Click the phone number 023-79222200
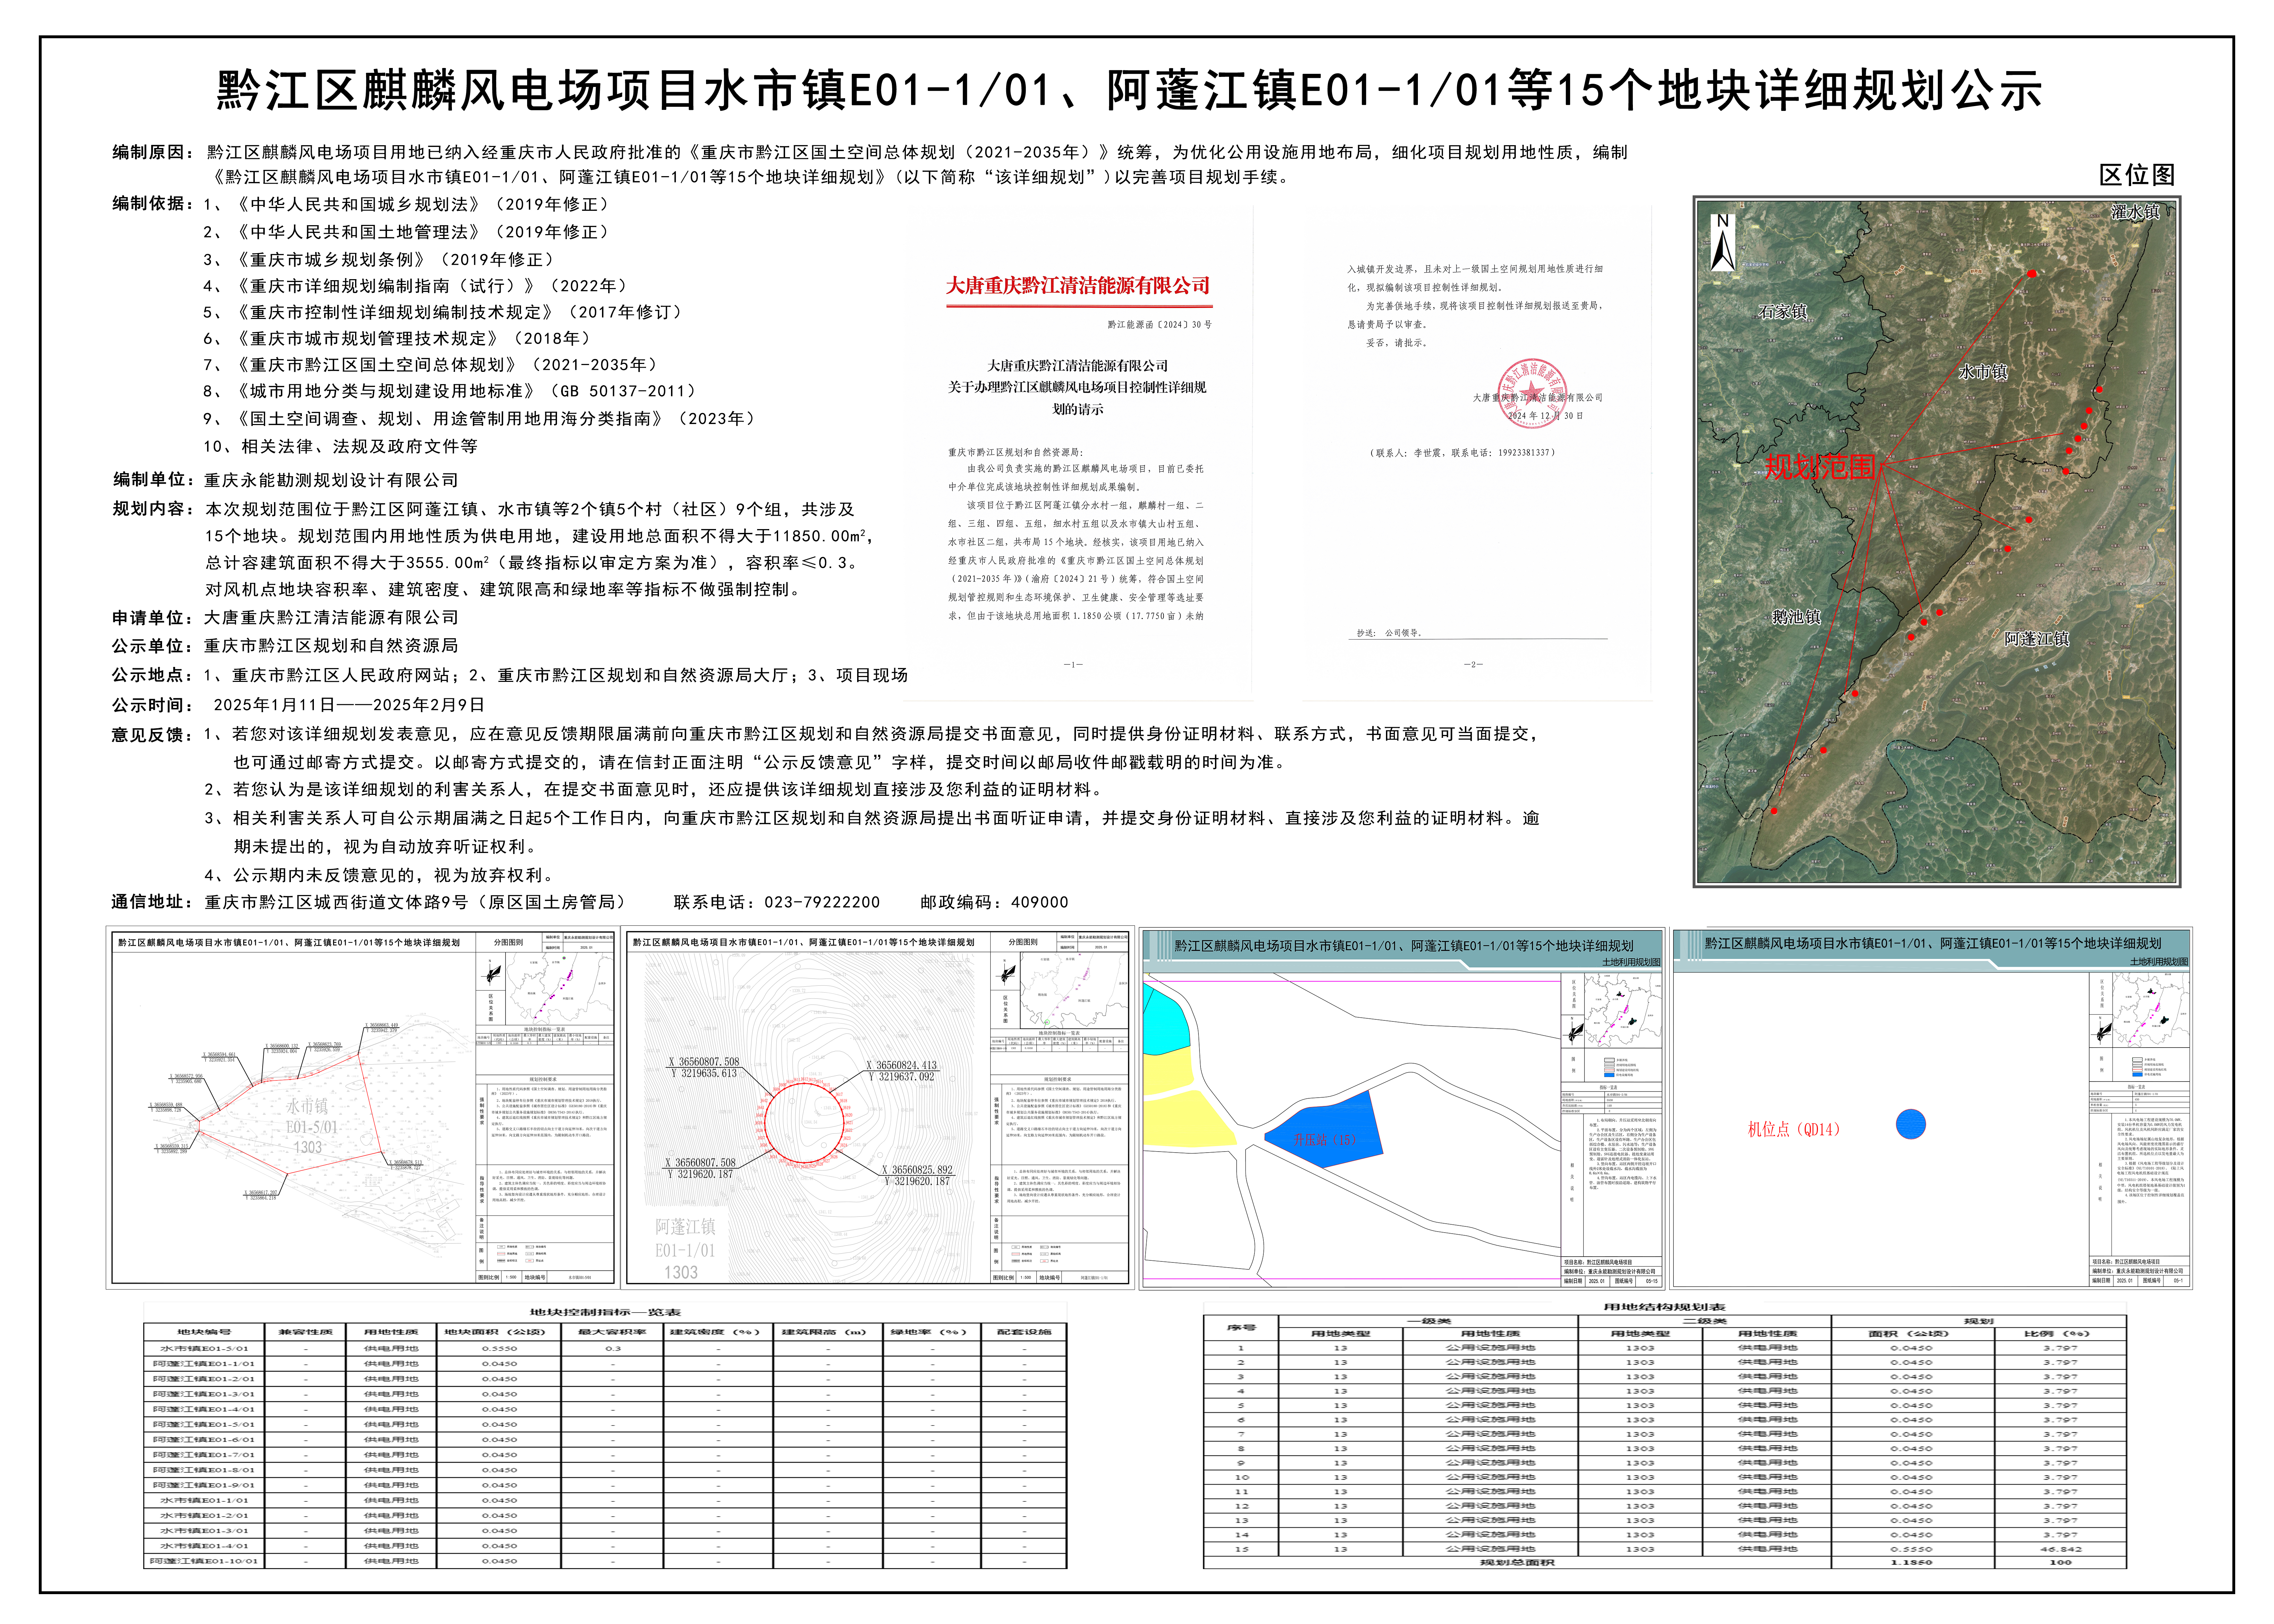This screenshot has height=1624, width=2274. [x=822, y=902]
